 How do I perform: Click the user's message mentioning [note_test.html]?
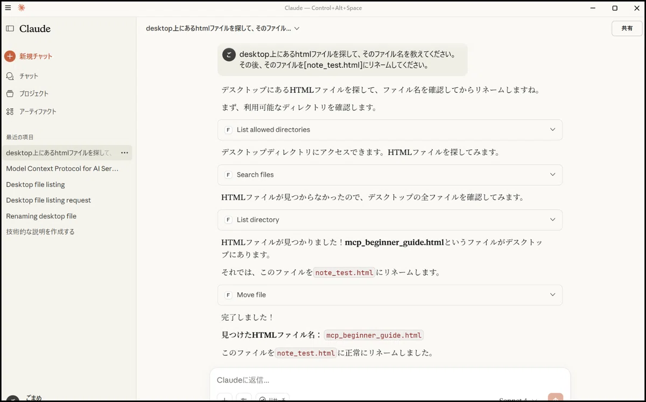point(343,60)
